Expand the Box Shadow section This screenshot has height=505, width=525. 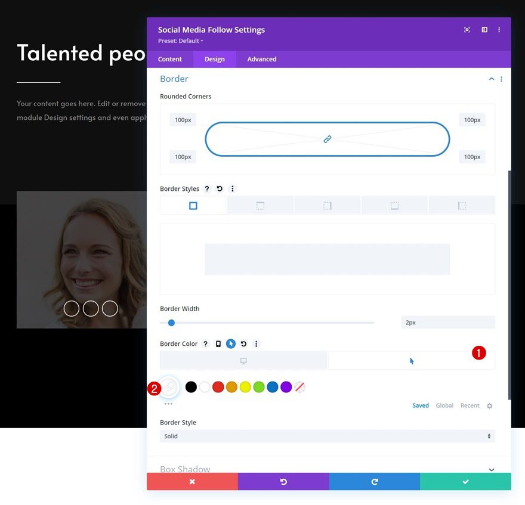[492, 470]
